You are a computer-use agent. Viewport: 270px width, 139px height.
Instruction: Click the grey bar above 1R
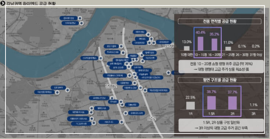(x=191, y=106)
